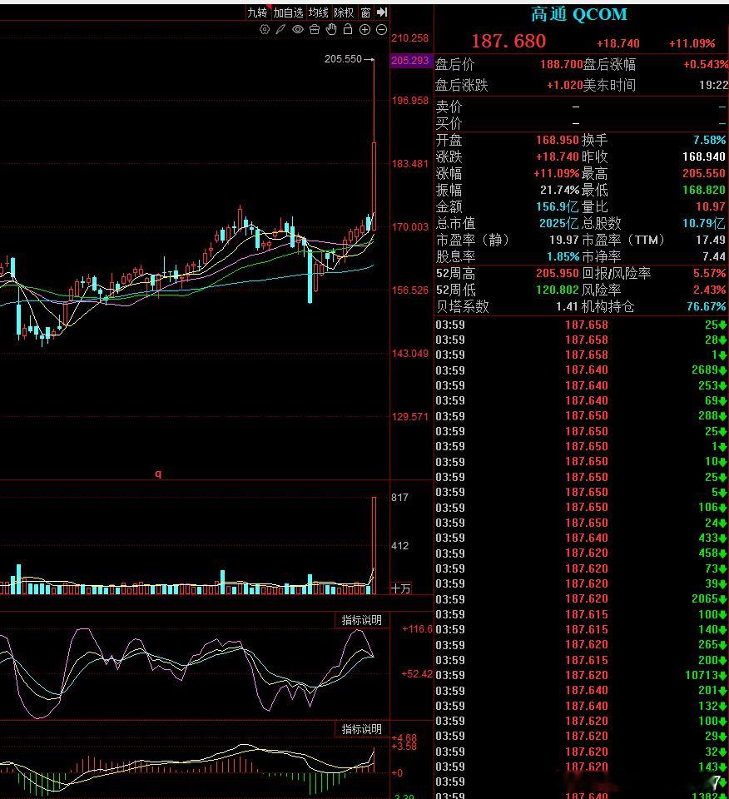Select the 市净率 value 7.44
Viewport: 729px width, 799px height.
(714, 256)
